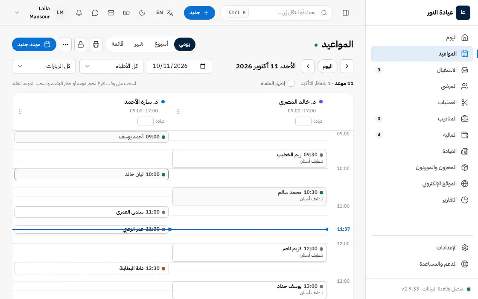Viewport: 478px width, 299px height.
Task: Switch to يومي daily view tab
Action: tap(185, 44)
